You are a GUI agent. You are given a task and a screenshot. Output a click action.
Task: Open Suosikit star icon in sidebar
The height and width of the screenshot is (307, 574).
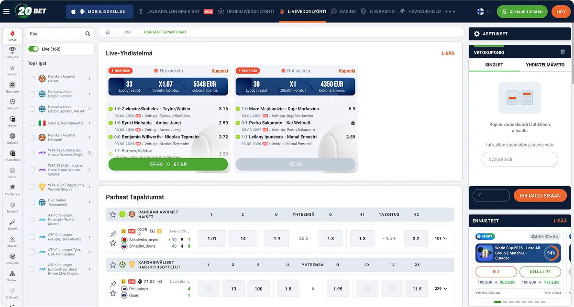pyautogui.click(x=12, y=70)
